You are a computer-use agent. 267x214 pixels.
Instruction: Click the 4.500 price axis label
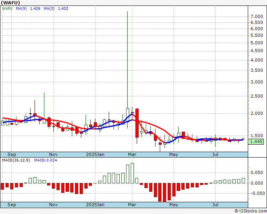click(257, 51)
